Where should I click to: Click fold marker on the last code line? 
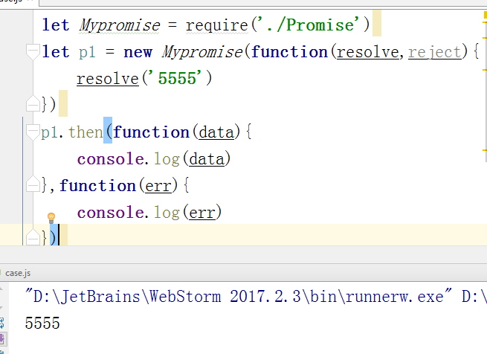tap(32, 237)
